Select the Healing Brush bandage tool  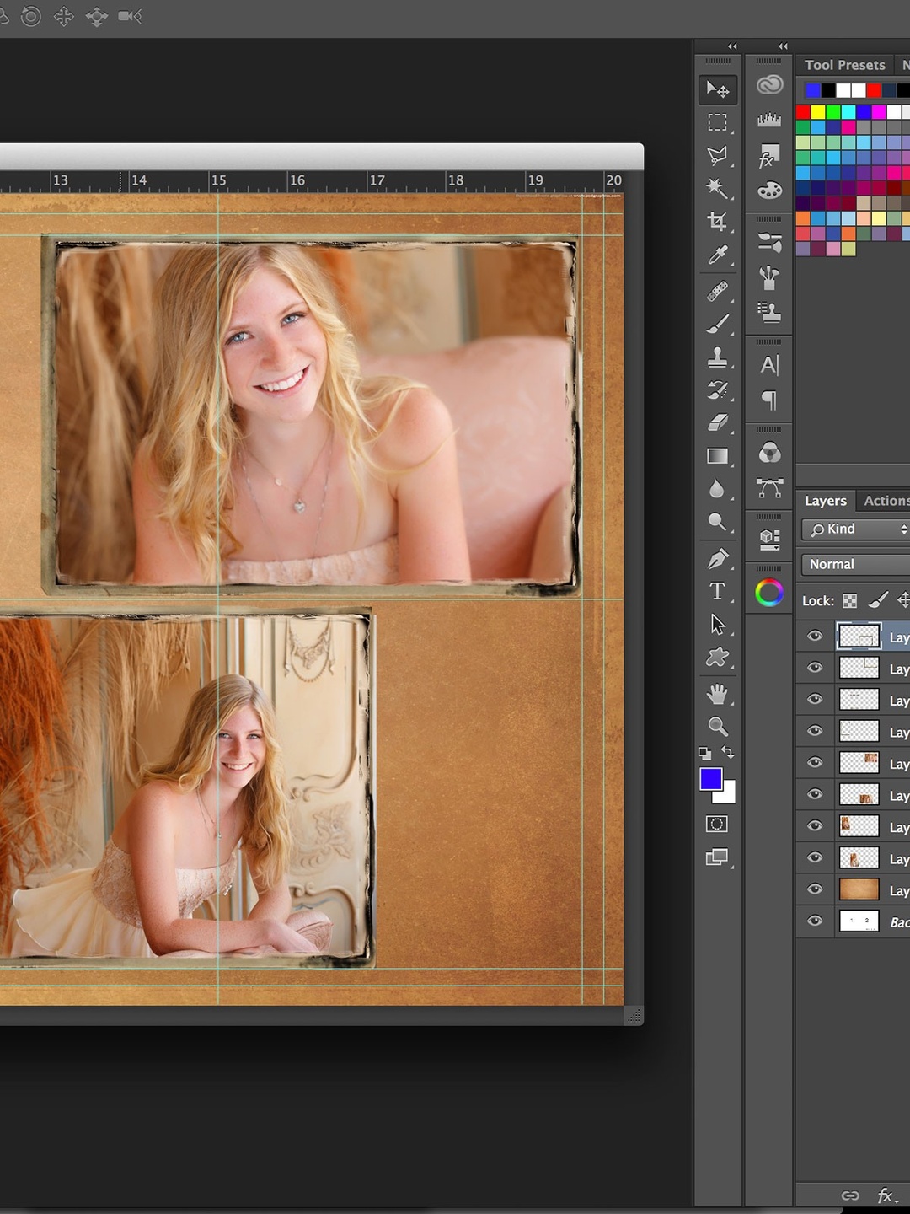point(718,292)
